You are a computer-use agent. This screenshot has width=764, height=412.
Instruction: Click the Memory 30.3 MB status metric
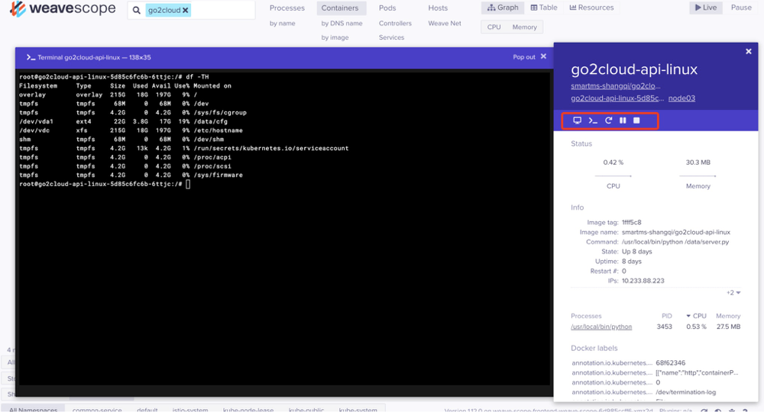click(x=698, y=174)
